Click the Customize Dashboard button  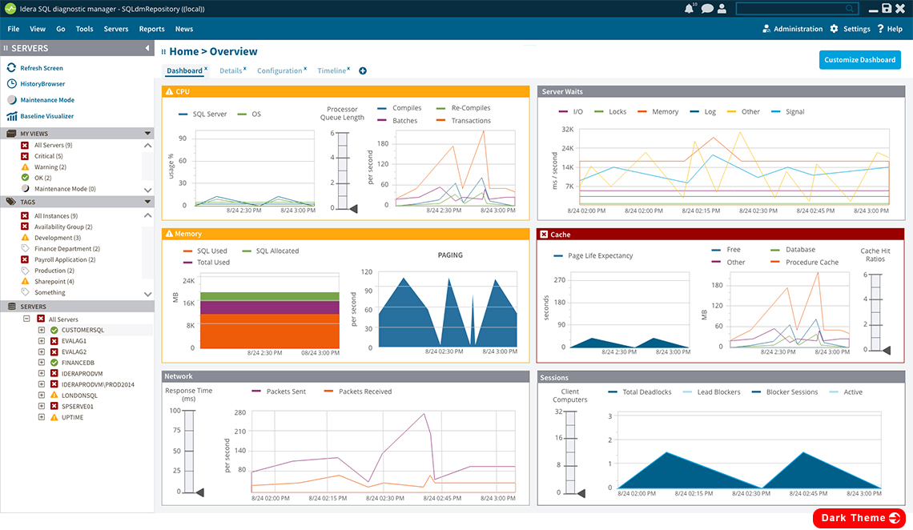pos(859,60)
